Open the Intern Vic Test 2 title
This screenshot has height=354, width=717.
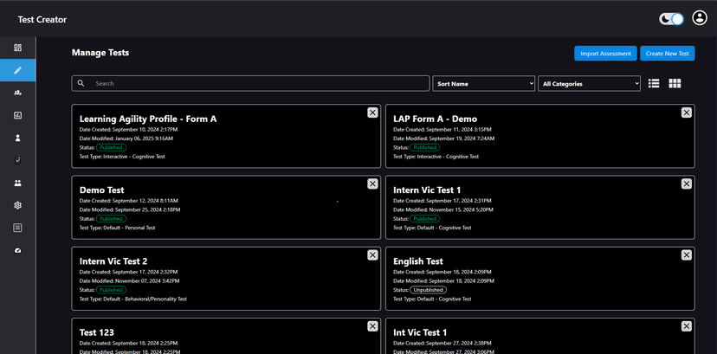click(113, 261)
